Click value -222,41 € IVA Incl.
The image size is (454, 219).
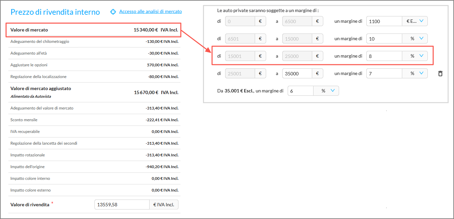point(162,120)
